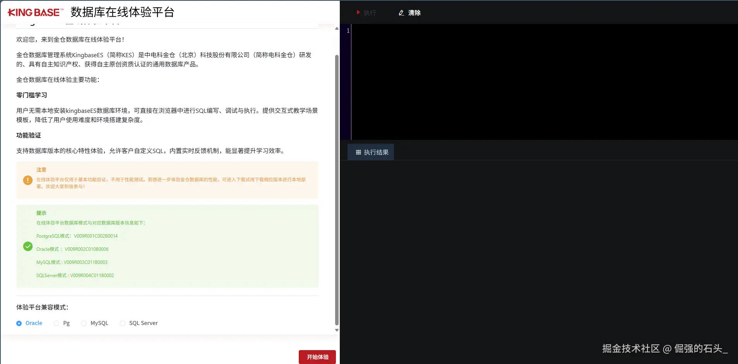
Task: Click the 清除 clear button
Action: pyautogui.click(x=409, y=13)
